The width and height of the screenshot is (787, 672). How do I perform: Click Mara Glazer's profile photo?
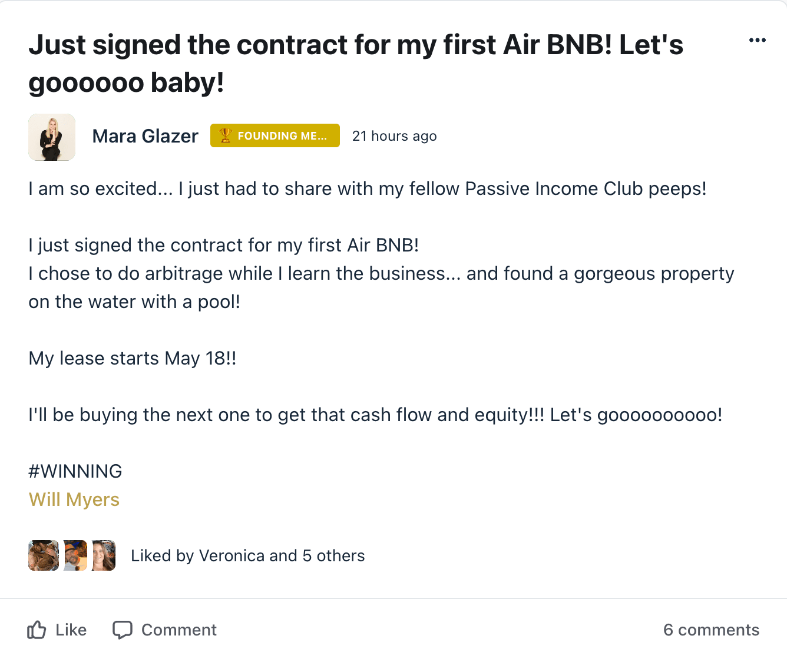(52, 137)
